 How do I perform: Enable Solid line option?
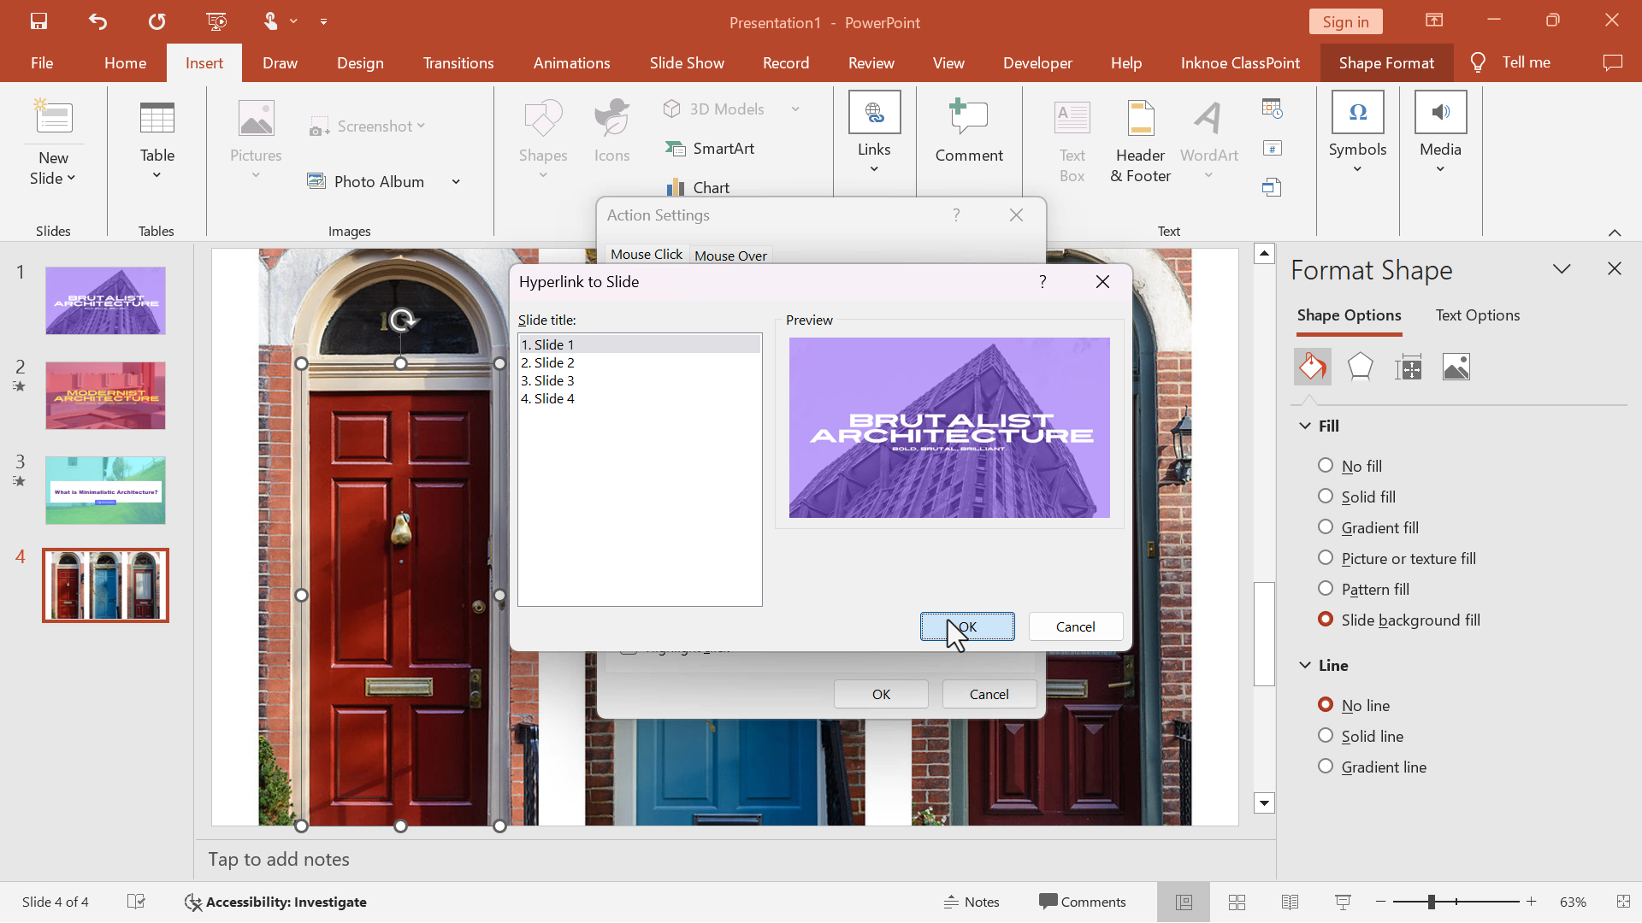tap(1326, 736)
